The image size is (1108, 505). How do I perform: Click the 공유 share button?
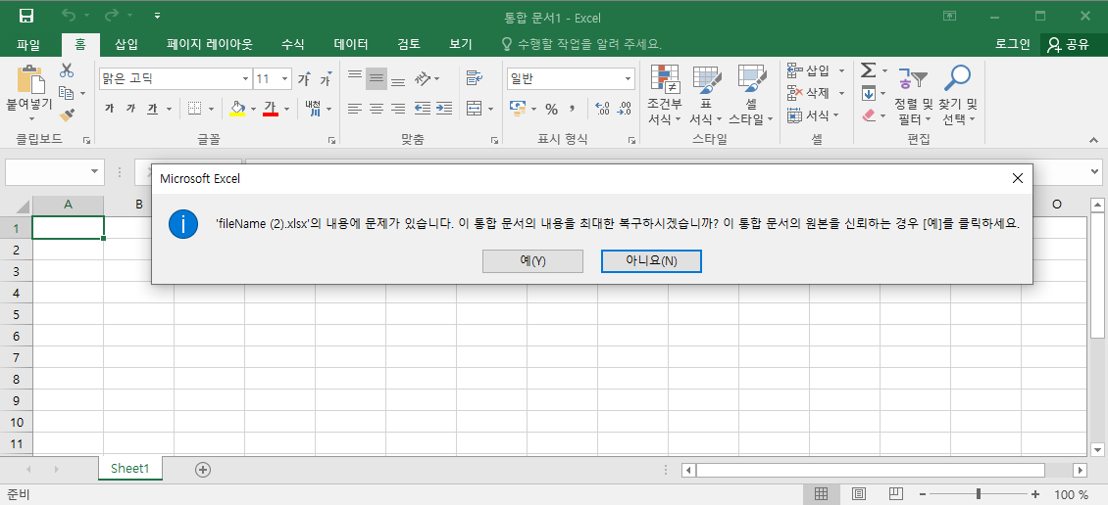[1069, 44]
